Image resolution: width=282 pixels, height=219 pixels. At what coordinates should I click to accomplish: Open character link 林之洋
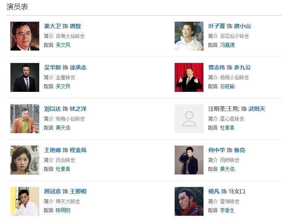[x=78, y=109]
